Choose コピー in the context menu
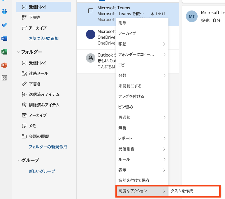The width and height of the screenshot is (225, 199). 142,65
